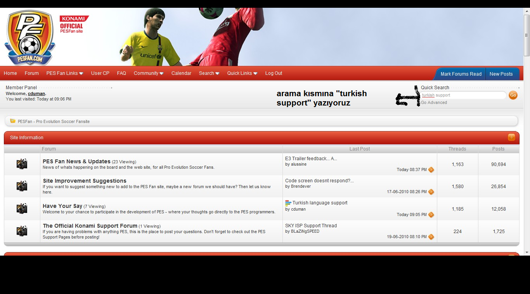
Task: Click the folder icon in the breadcrumb bar
Action: tap(13, 121)
